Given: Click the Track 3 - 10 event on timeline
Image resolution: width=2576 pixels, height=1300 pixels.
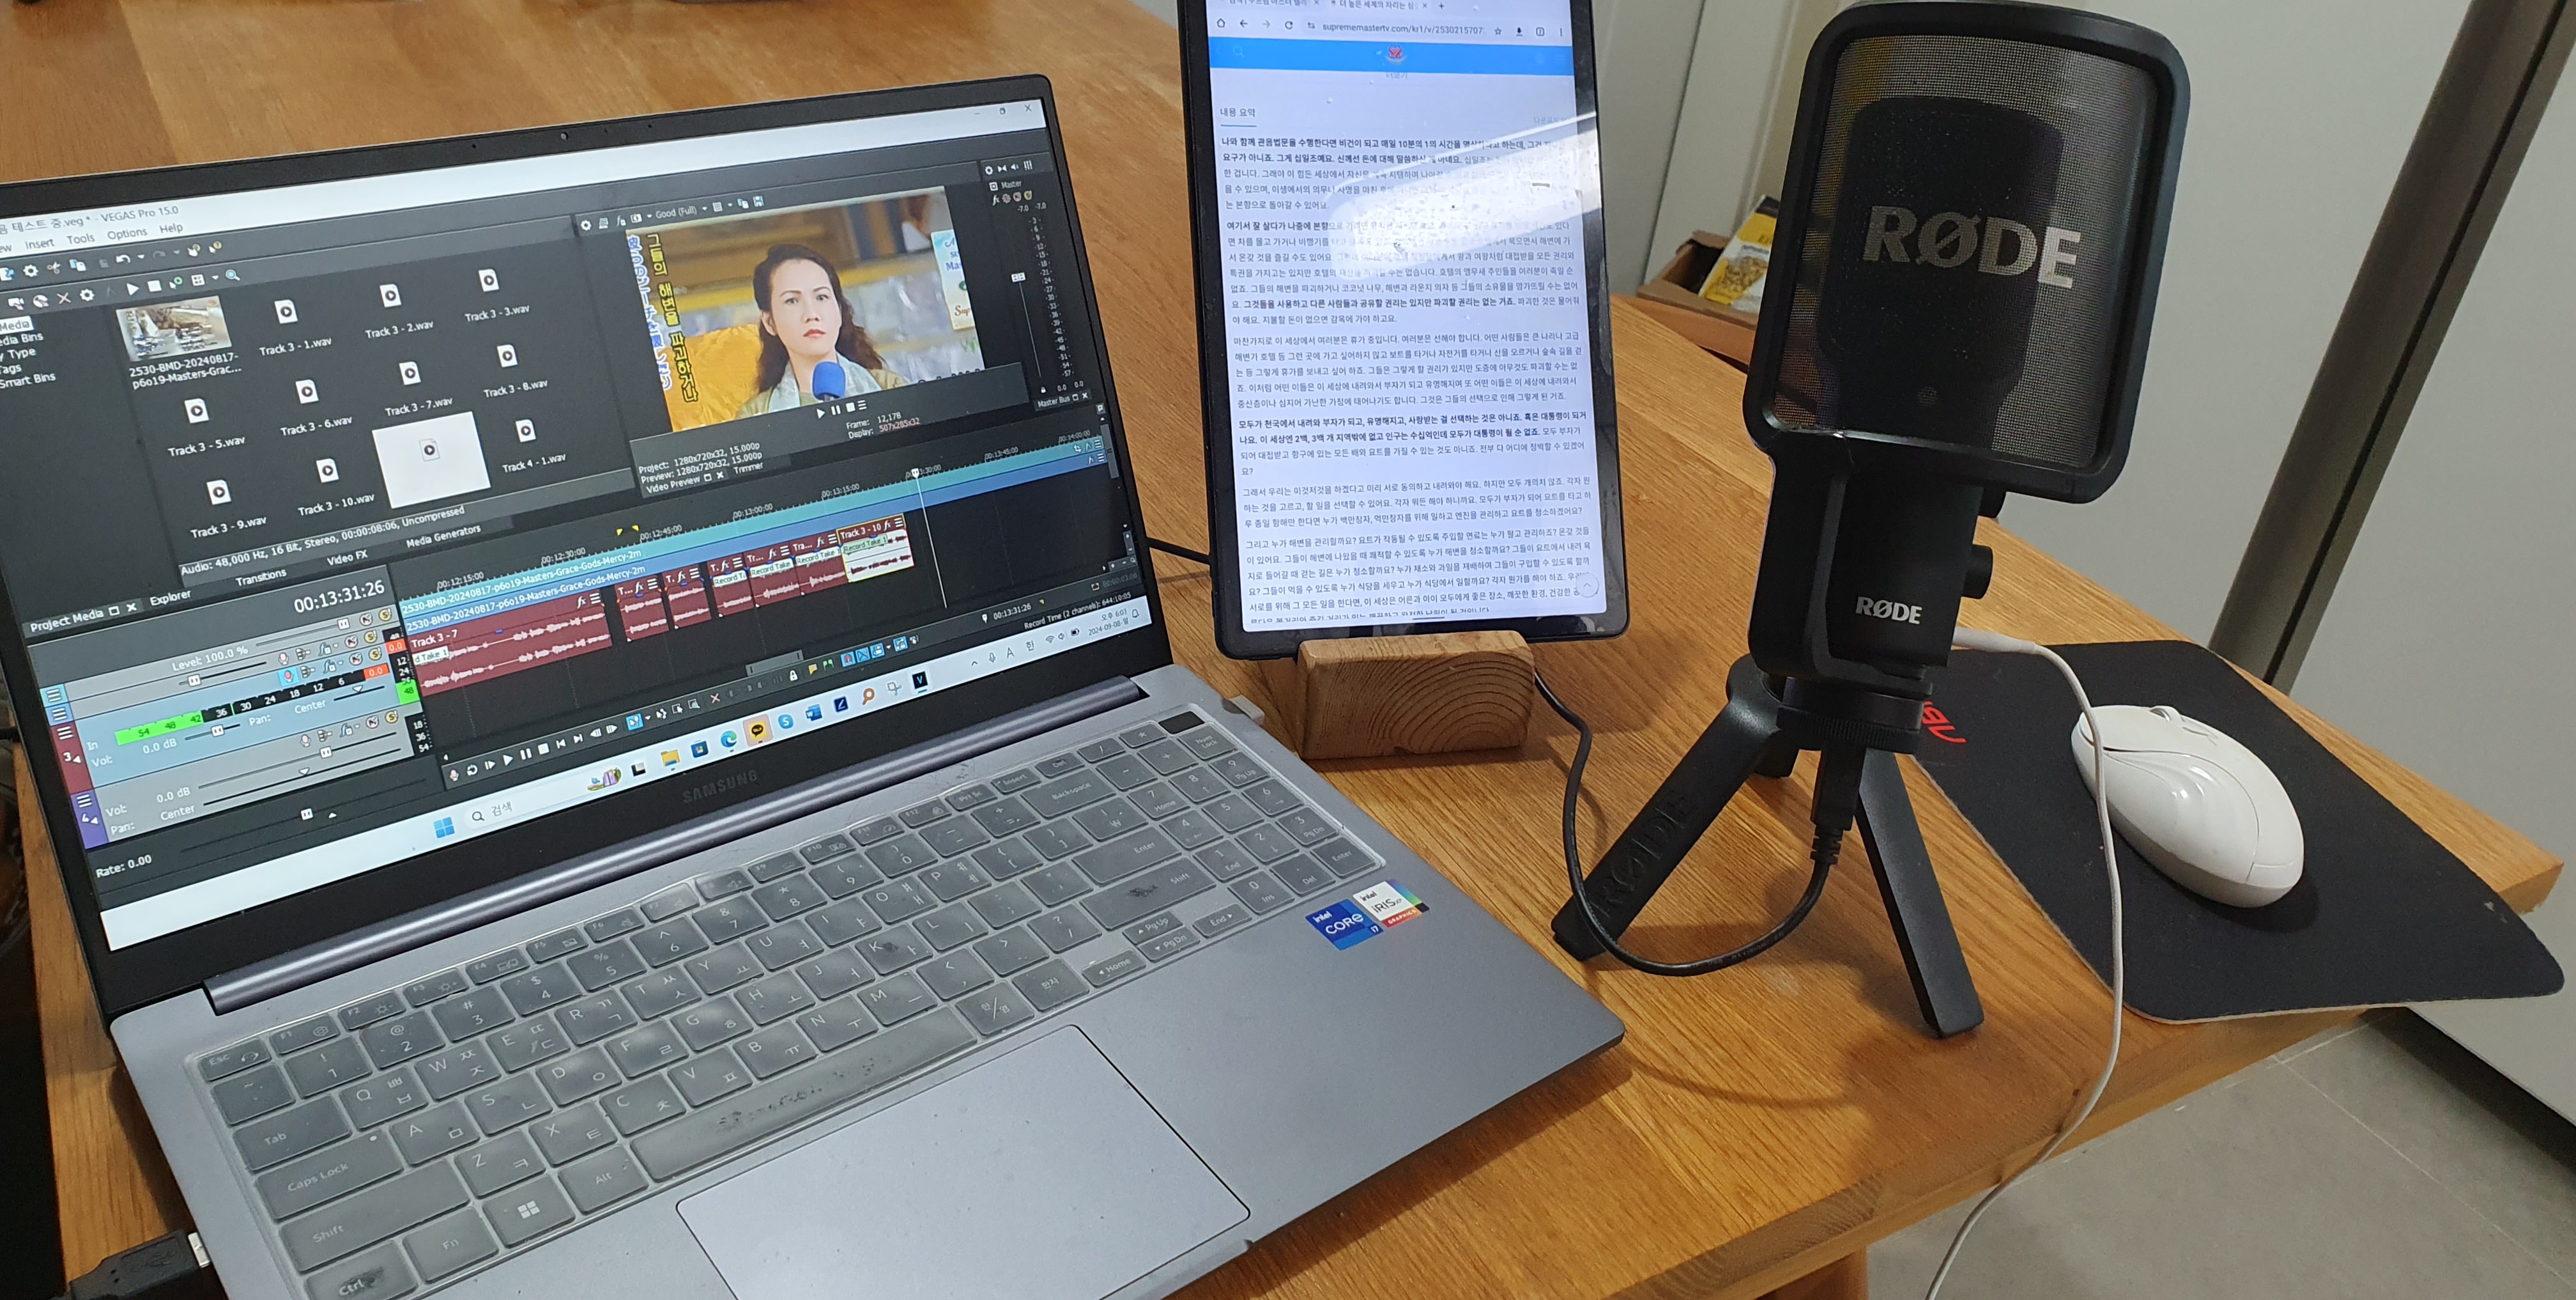Looking at the screenshot, I should point(875,548).
